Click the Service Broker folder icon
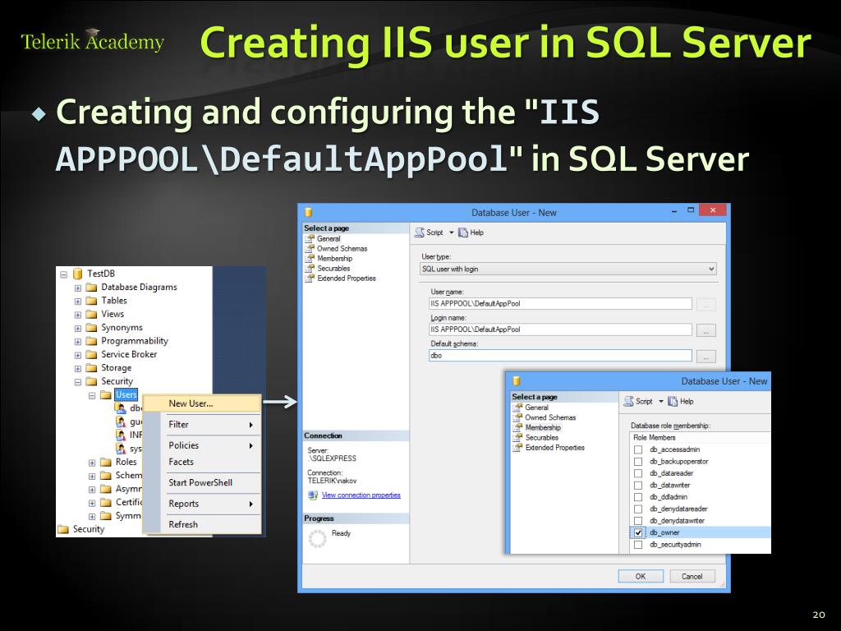 click(92, 354)
